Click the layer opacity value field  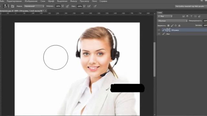tap(205, 21)
